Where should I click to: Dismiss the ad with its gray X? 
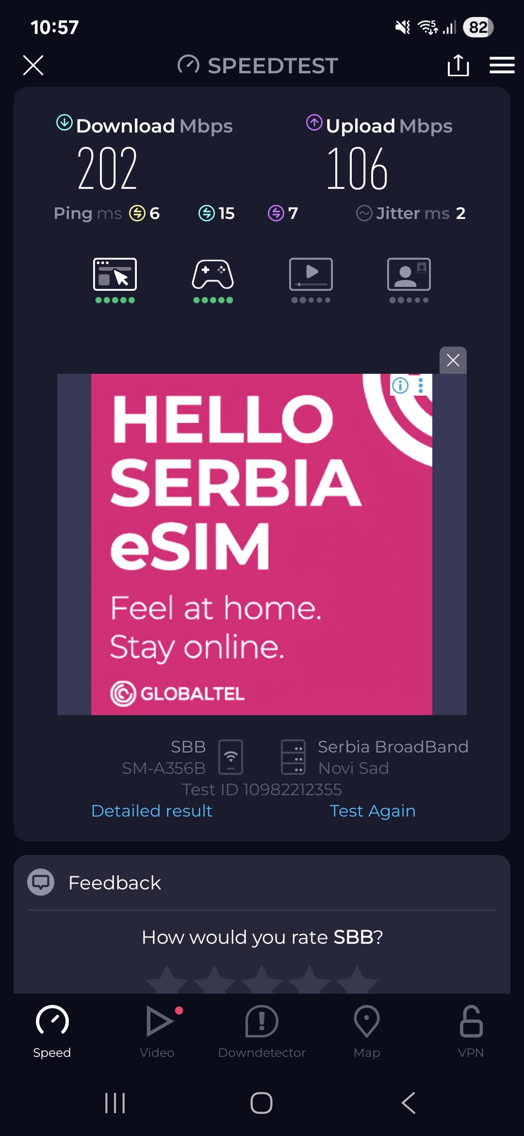pyautogui.click(x=453, y=360)
